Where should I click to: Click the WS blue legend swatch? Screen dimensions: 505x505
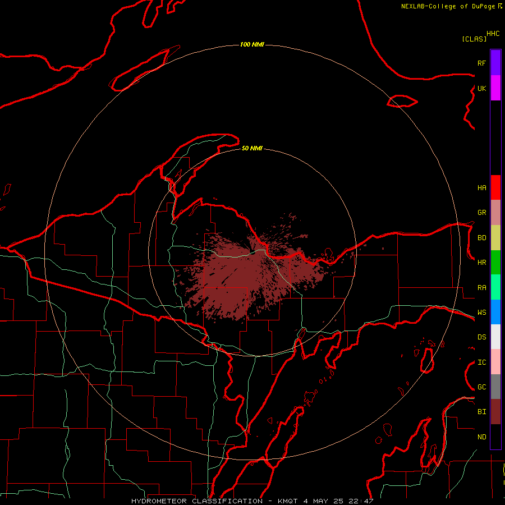click(x=495, y=312)
